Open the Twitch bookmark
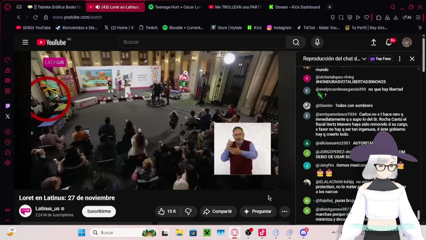426x240 pixels. pos(148,28)
